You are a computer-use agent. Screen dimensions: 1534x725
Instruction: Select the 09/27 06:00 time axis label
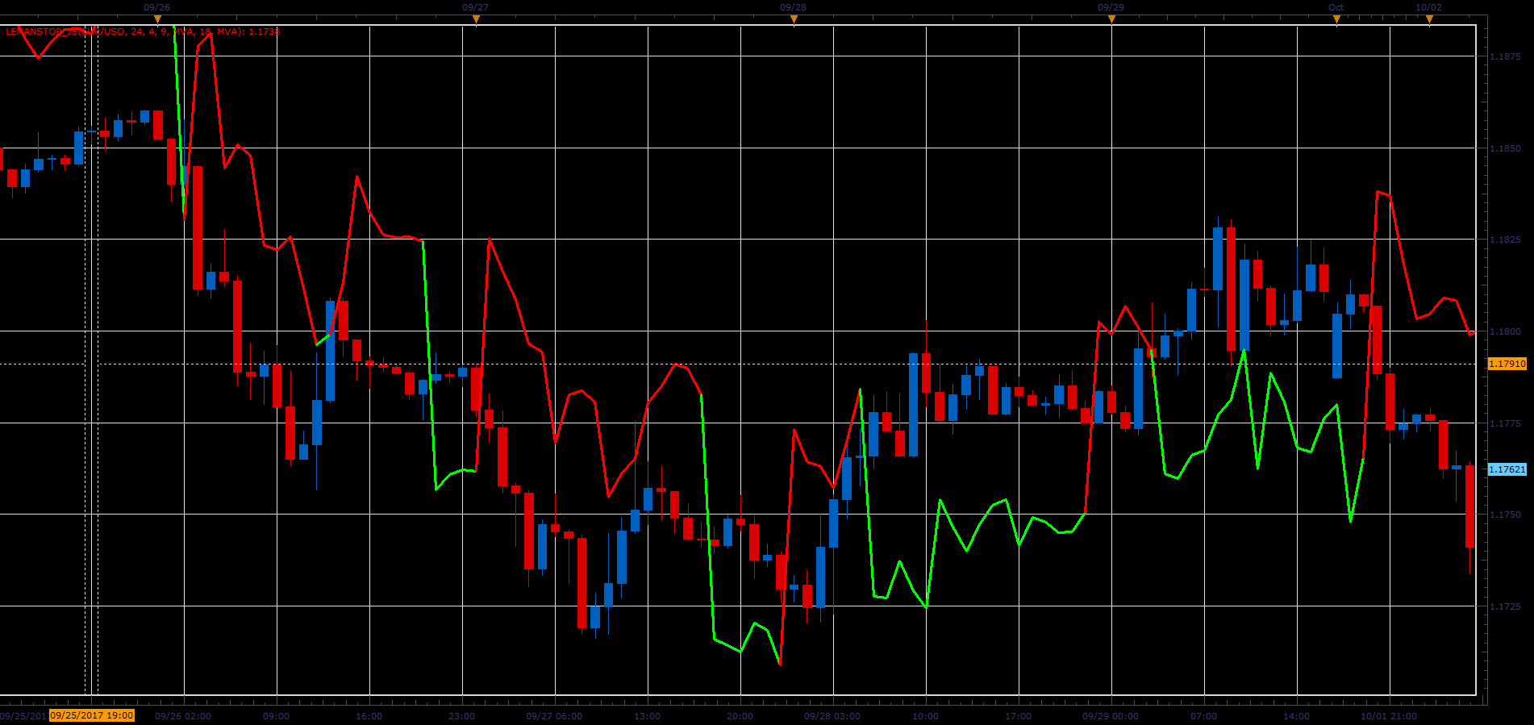pos(554,716)
